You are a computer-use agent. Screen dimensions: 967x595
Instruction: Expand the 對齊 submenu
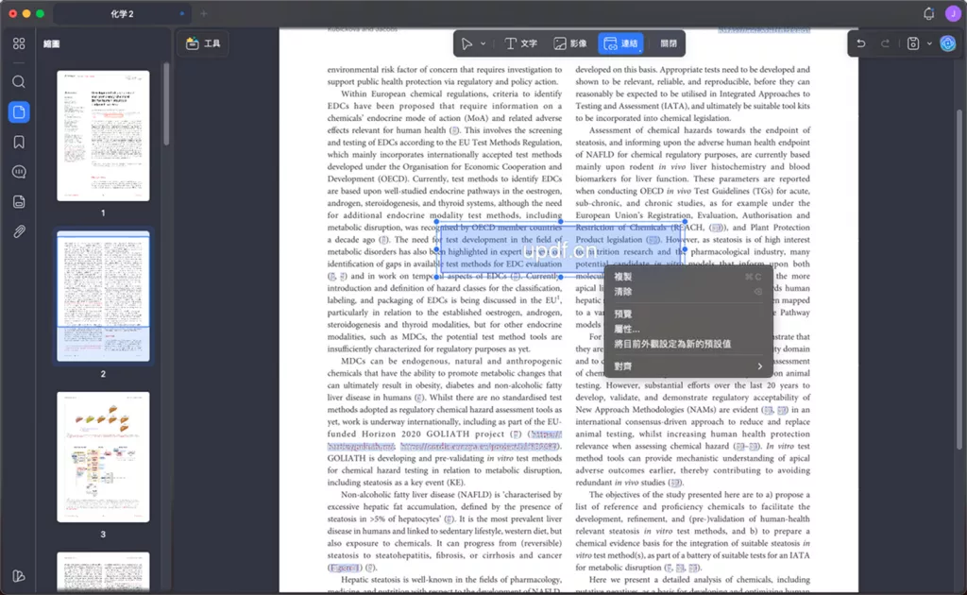687,366
